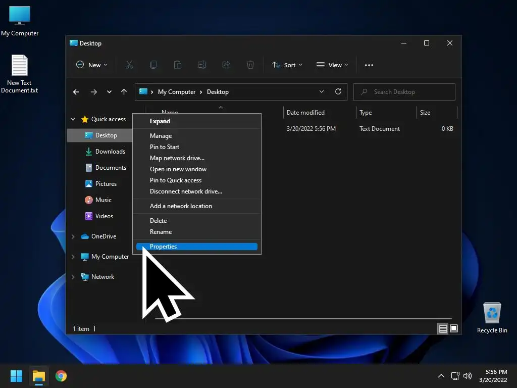Select Add a network location
The height and width of the screenshot is (388, 517).
click(197, 206)
